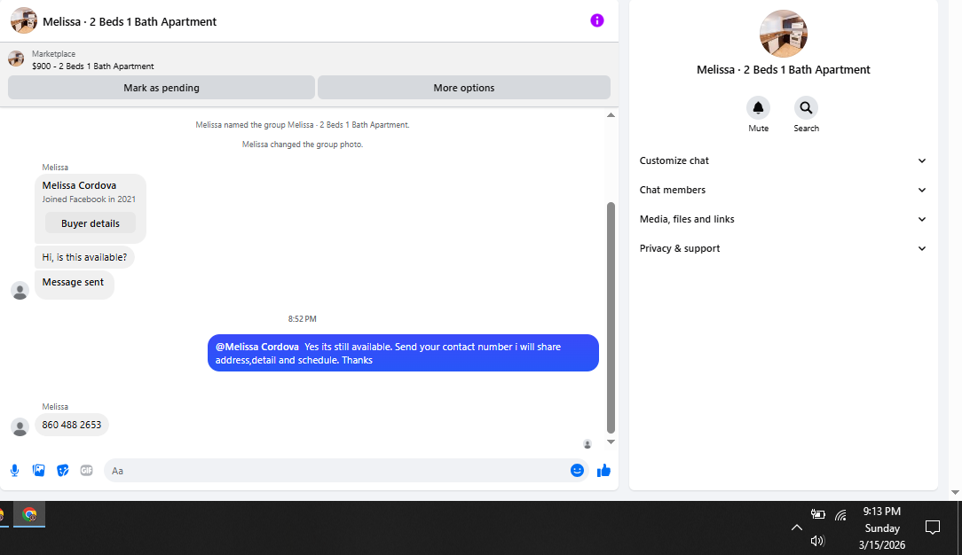Screen dimensions: 962x555
Task: Attach a photo using image icon
Action: point(39,471)
